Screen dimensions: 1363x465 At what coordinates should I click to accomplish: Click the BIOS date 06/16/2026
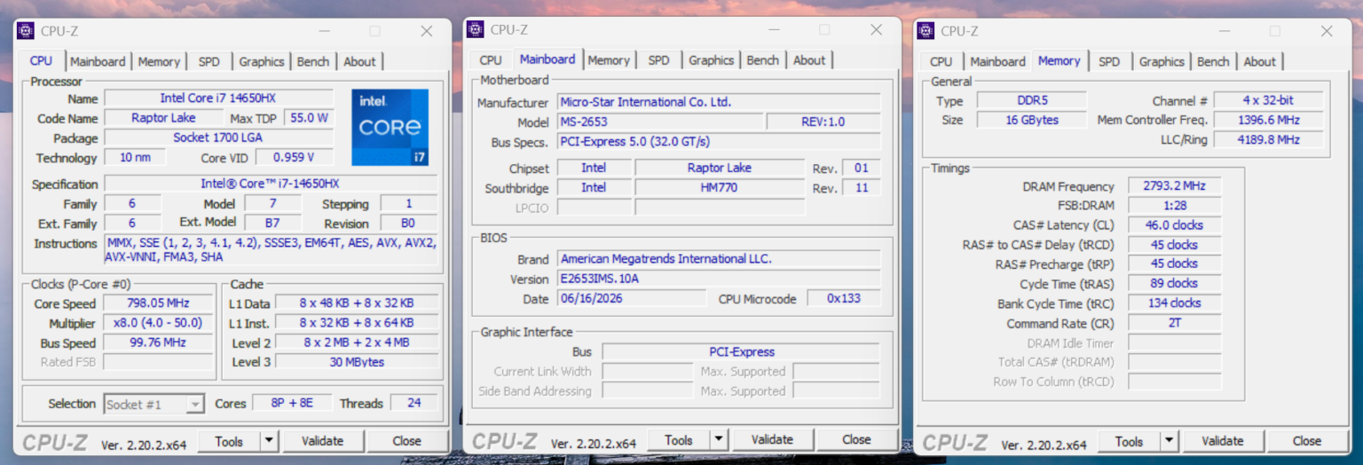632,298
